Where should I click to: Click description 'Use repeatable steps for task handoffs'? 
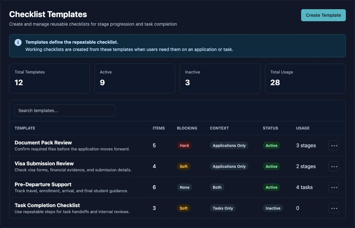pos(72,212)
